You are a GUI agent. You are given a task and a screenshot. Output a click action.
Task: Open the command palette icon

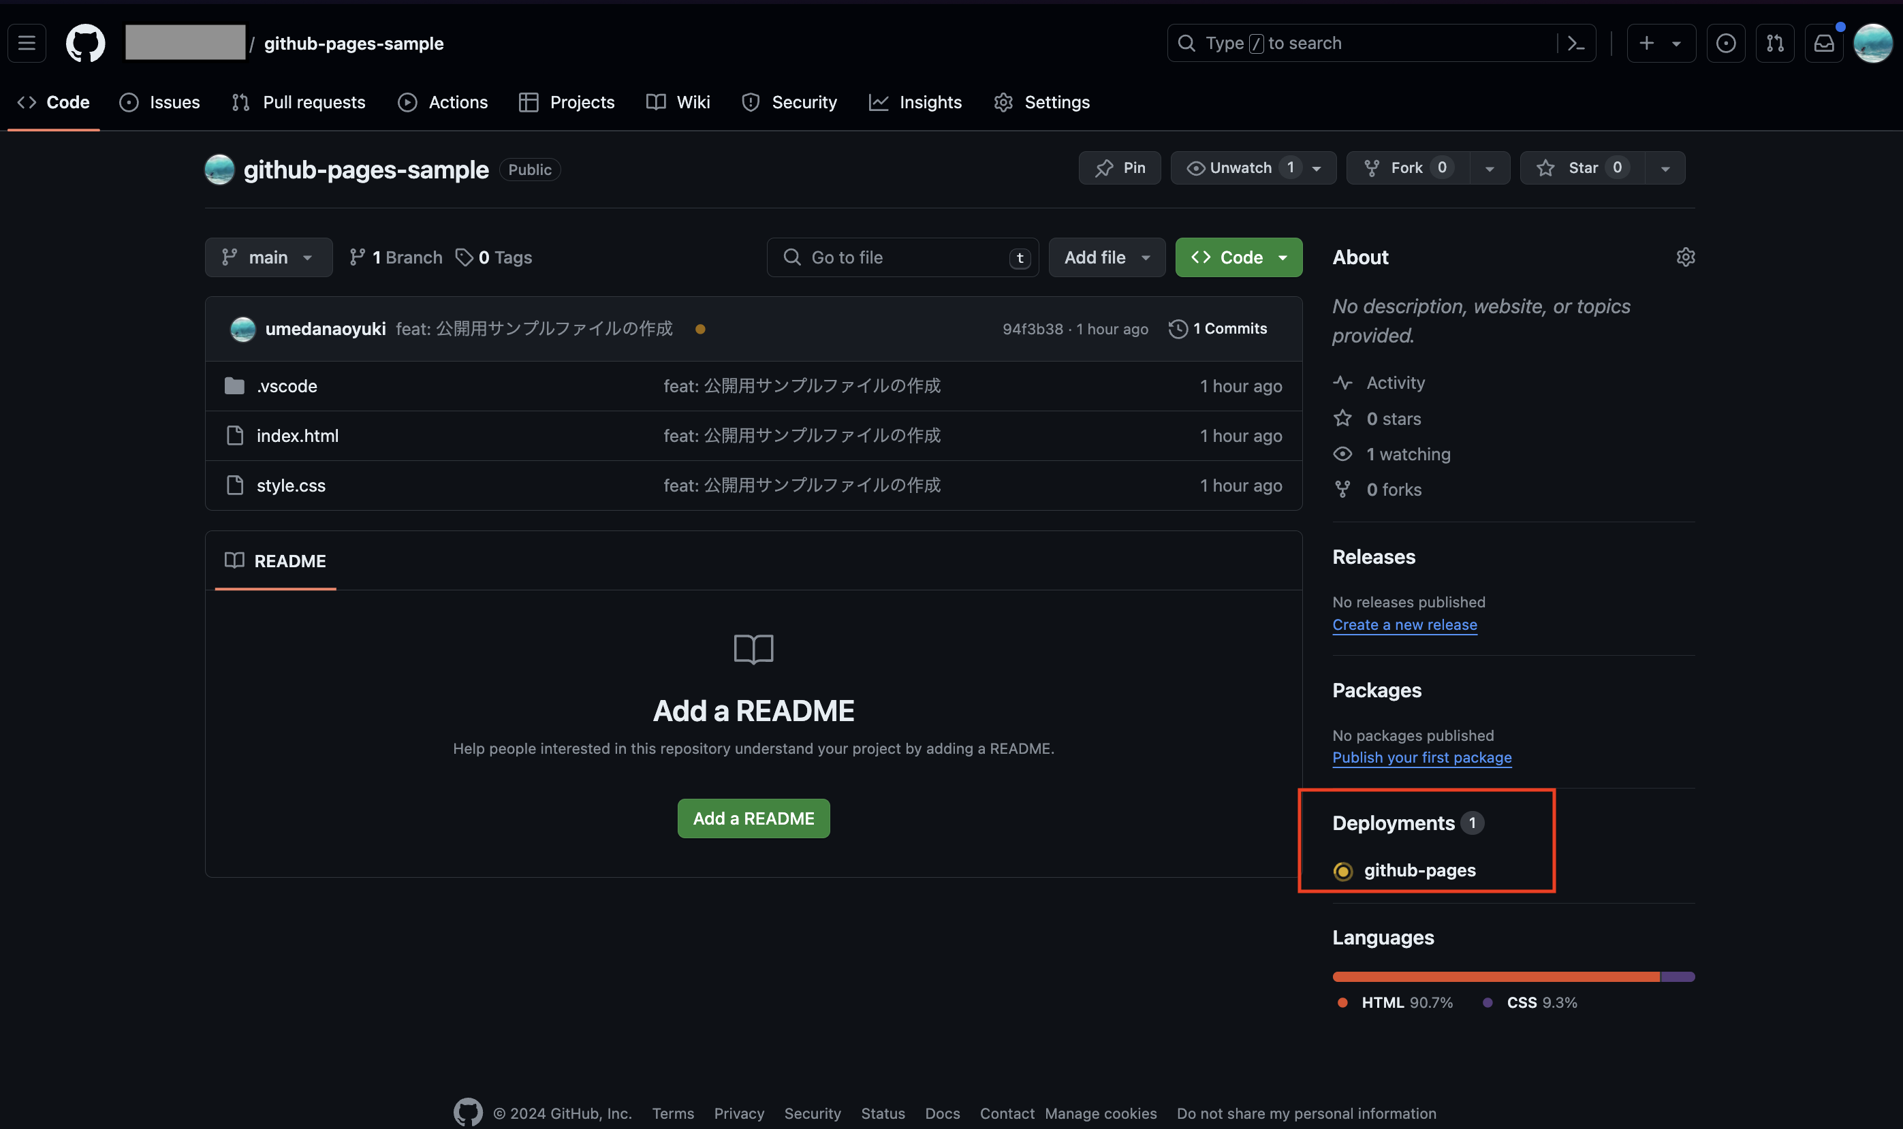[x=1576, y=44]
